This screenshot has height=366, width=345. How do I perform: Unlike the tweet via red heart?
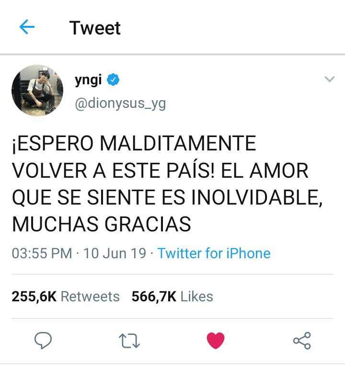(x=216, y=341)
